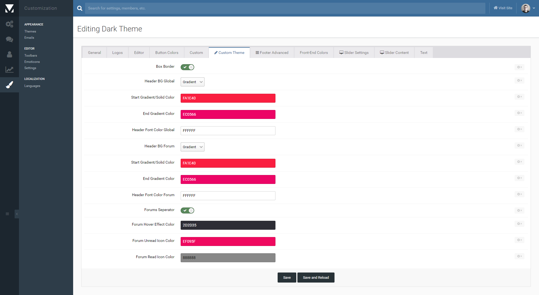Screen dimensions: 539x295
Task: Click the Visit Site link
Action: [x=503, y=8]
